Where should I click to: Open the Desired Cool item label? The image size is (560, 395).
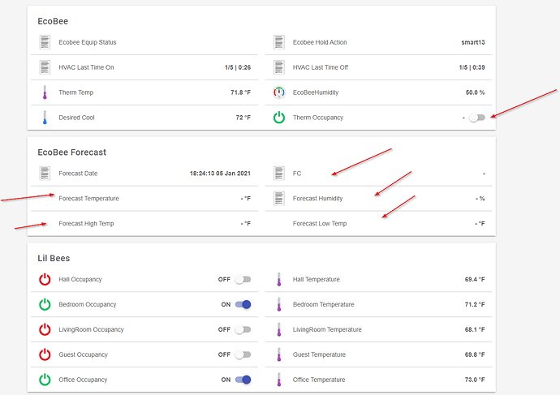76,118
